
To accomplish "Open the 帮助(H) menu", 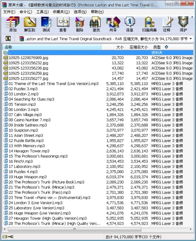I will point(97,12).
